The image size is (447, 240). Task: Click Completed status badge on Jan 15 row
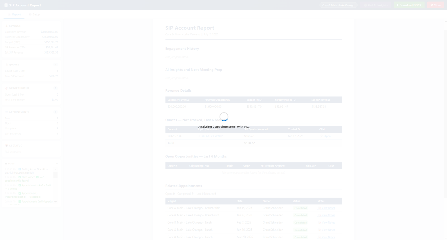click(300, 208)
